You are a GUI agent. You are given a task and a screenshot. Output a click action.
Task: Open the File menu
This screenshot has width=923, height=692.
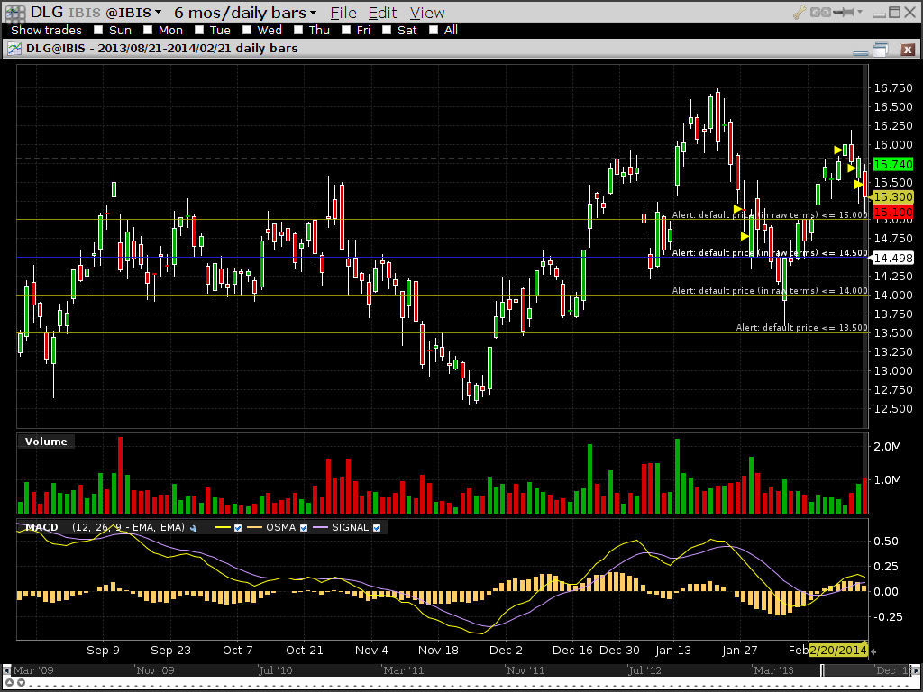[x=343, y=13]
